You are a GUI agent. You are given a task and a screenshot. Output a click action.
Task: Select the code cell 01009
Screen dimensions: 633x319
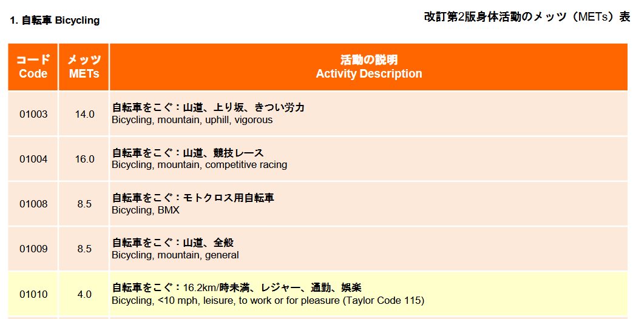click(x=33, y=249)
